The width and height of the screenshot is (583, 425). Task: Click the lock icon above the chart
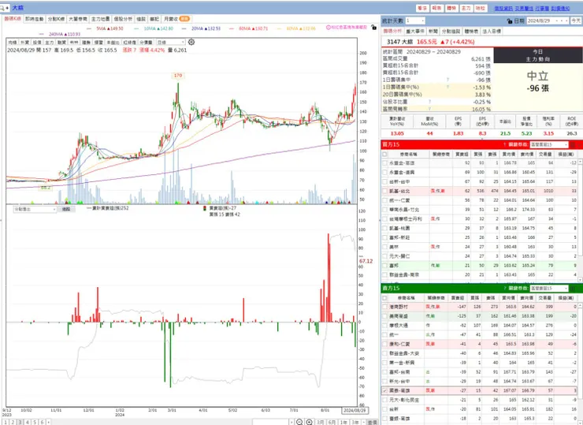tap(373, 28)
